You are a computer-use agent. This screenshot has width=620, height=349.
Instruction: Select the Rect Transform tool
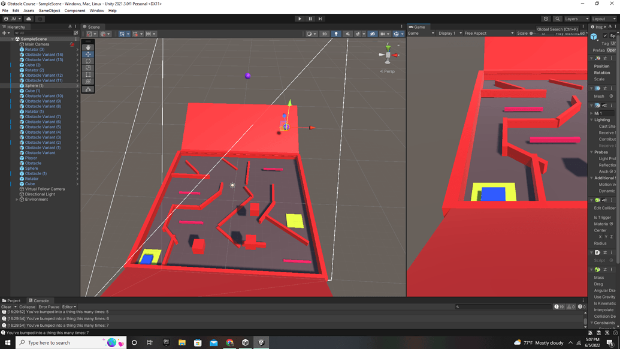point(88,74)
